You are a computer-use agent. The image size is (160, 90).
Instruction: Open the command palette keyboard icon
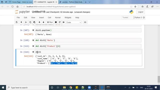coord(85,22)
